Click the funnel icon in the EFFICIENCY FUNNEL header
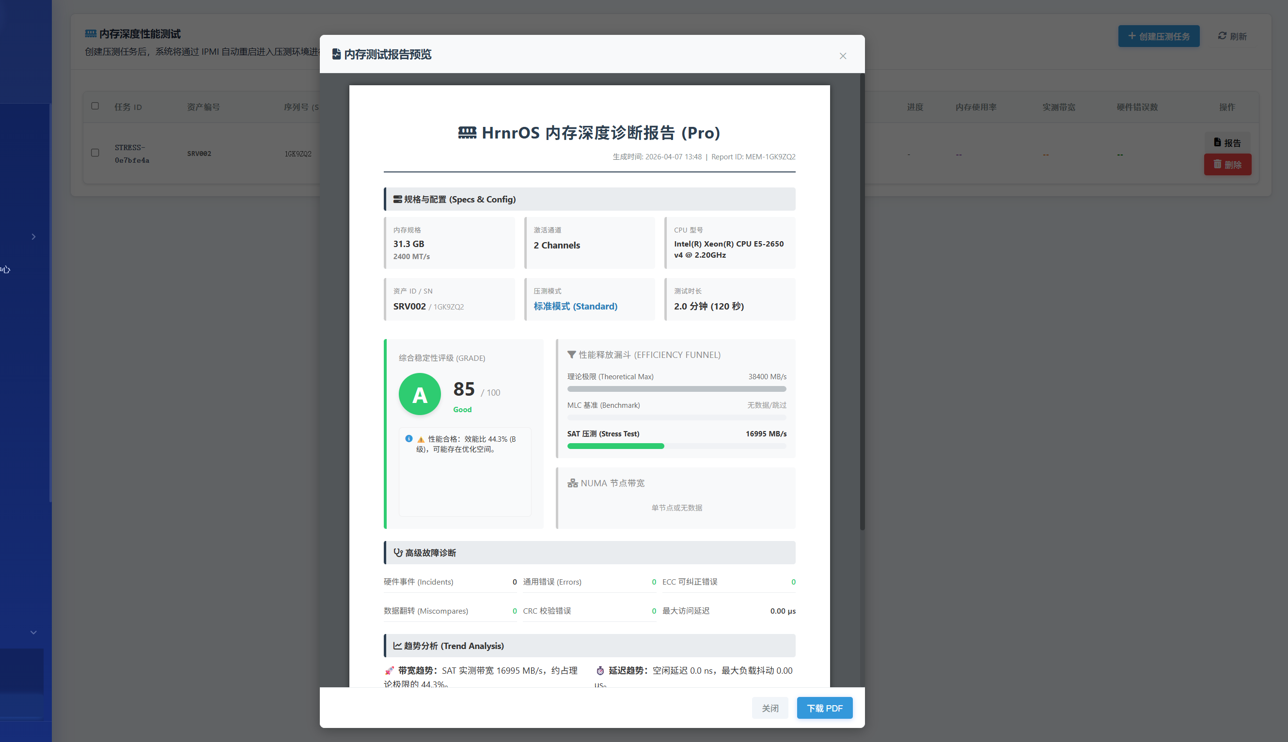This screenshot has height=742, width=1288. tap(571, 354)
